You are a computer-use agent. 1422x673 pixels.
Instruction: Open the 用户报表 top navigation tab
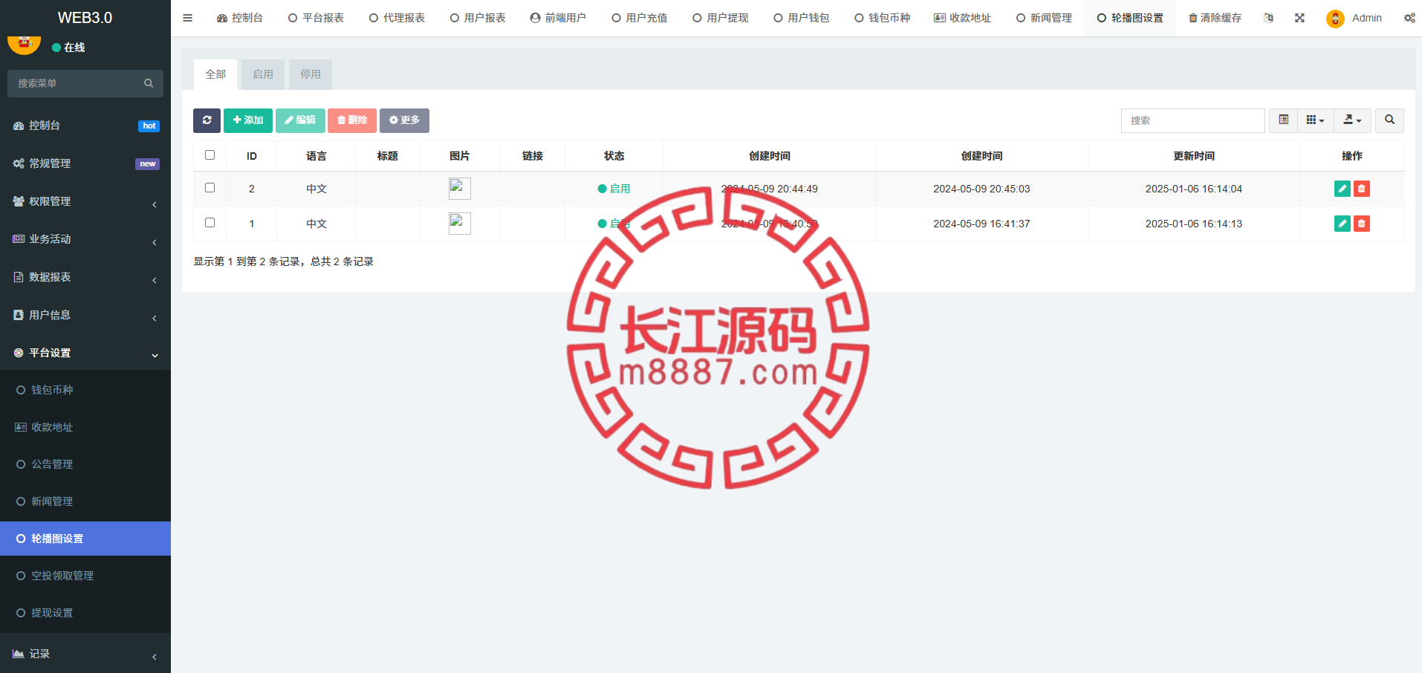[x=478, y=18]
